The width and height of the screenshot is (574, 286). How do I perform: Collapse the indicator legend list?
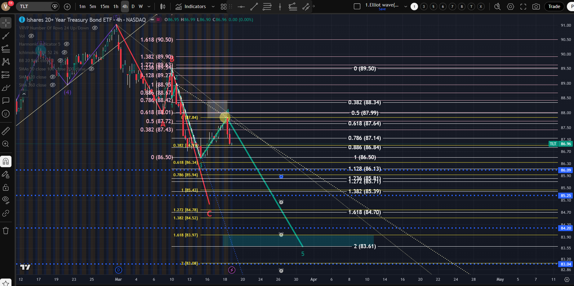coord(24,94)
